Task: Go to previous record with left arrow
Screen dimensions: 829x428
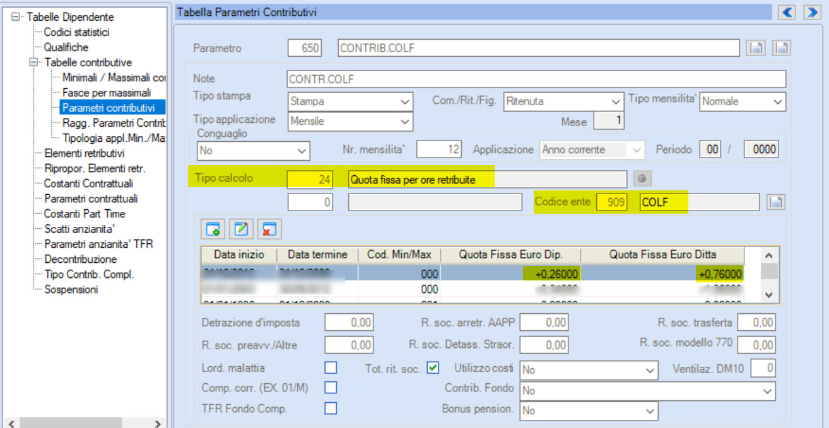Action: pyautogui.click(x=787, y=11)
